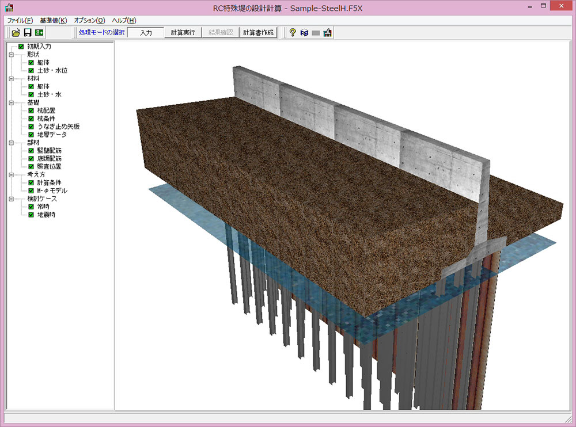Click the rightmost building icon in toolbar
This screenshot has width=576, height=427.
coord(327,33)
